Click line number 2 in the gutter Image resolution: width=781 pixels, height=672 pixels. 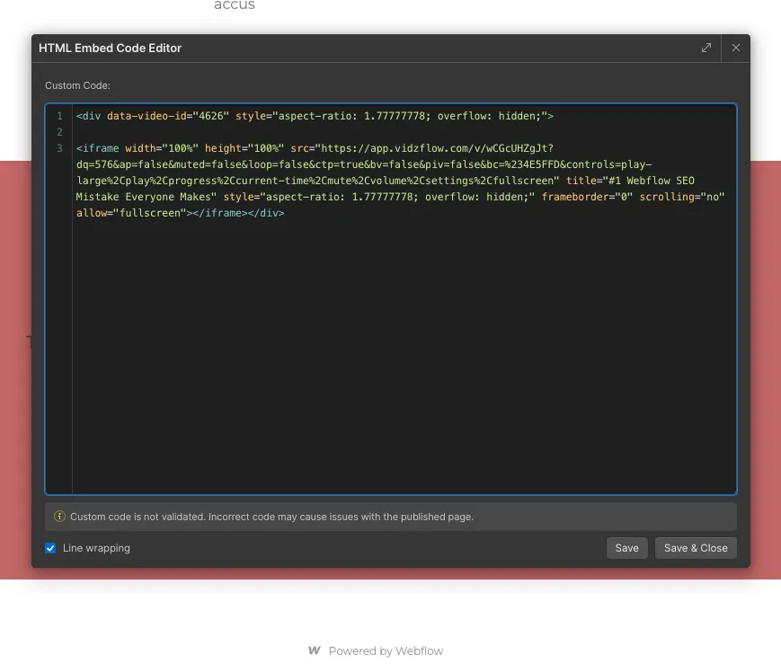[x=59, y=132]
